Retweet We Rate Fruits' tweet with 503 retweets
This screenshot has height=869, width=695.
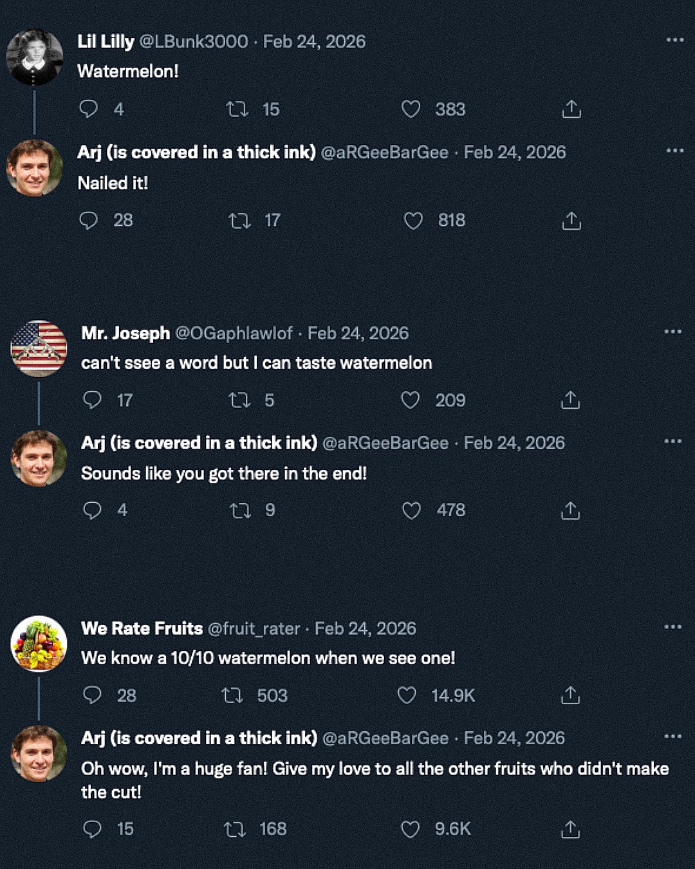pos(232,695)
